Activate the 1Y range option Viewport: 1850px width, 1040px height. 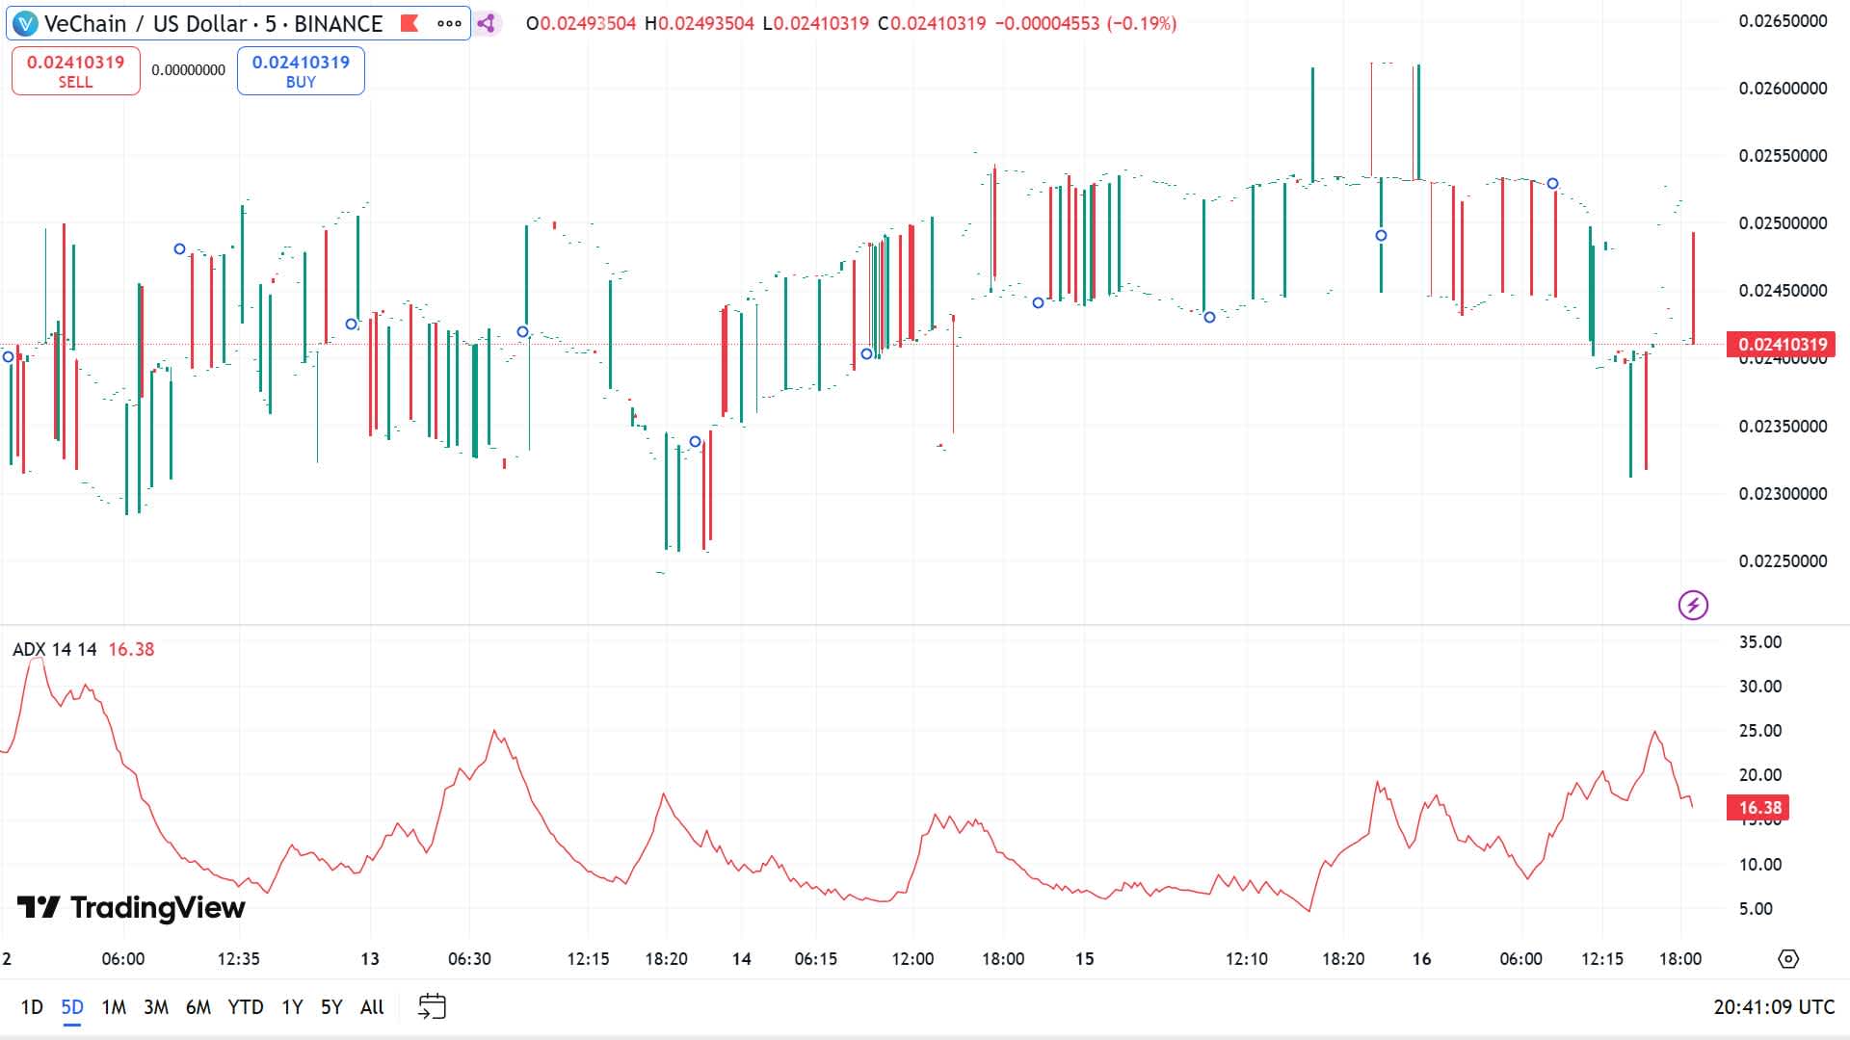[290, 1006]
